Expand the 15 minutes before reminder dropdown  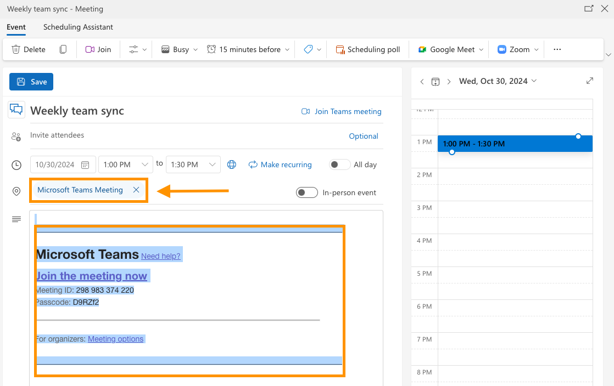(287, 49)
